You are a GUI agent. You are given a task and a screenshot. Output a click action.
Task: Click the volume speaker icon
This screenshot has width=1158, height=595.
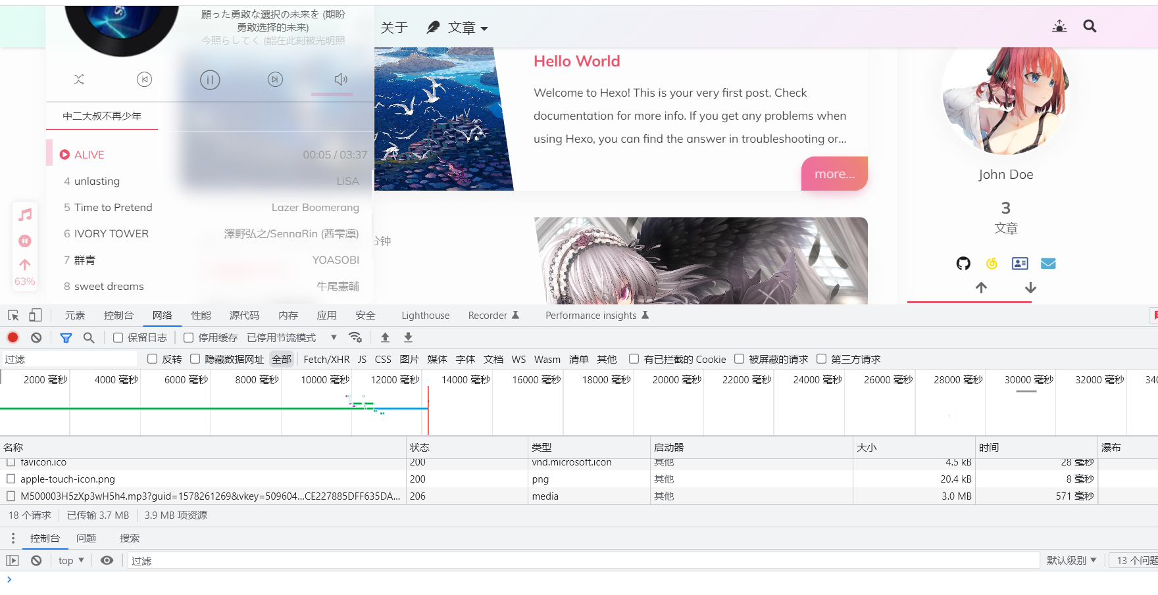point(340,80)
